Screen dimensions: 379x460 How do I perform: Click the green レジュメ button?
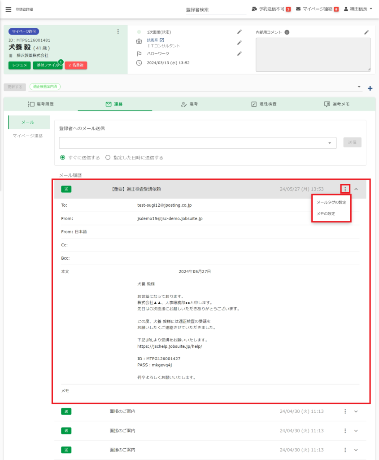[19, 65]
